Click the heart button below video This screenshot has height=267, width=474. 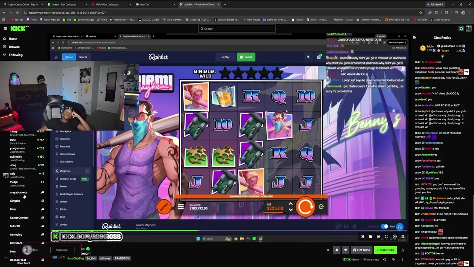point(346,250)
